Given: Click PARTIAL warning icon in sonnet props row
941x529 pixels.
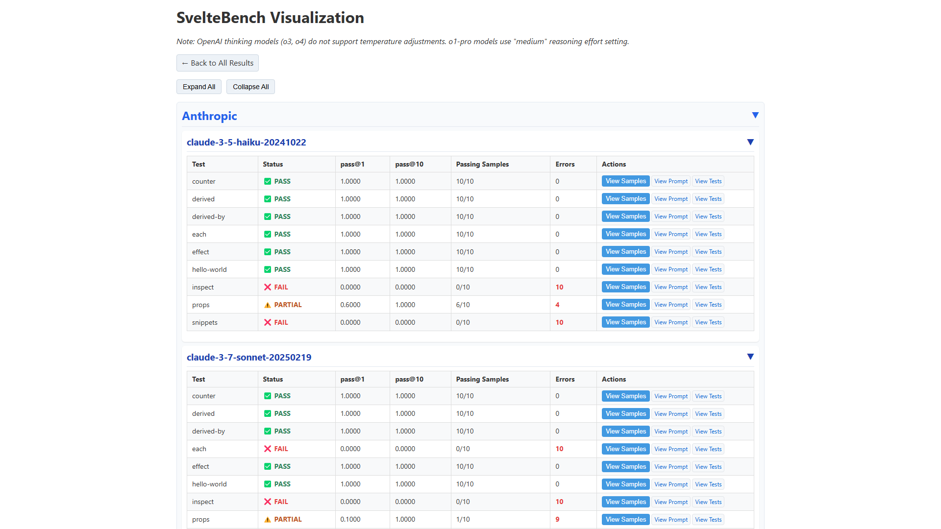Looking at the screenshot, I should [x=268, y=519].
